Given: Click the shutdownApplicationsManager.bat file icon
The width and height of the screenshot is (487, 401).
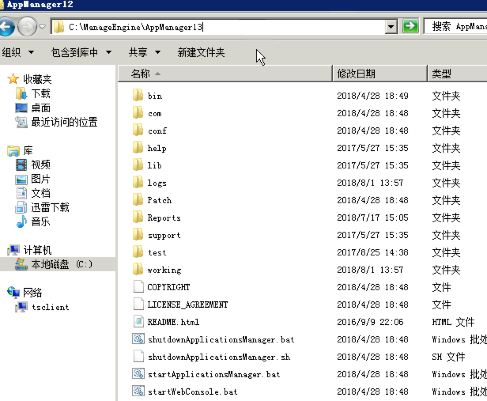Looking at the screenshot, I should [x=138, y=339].
